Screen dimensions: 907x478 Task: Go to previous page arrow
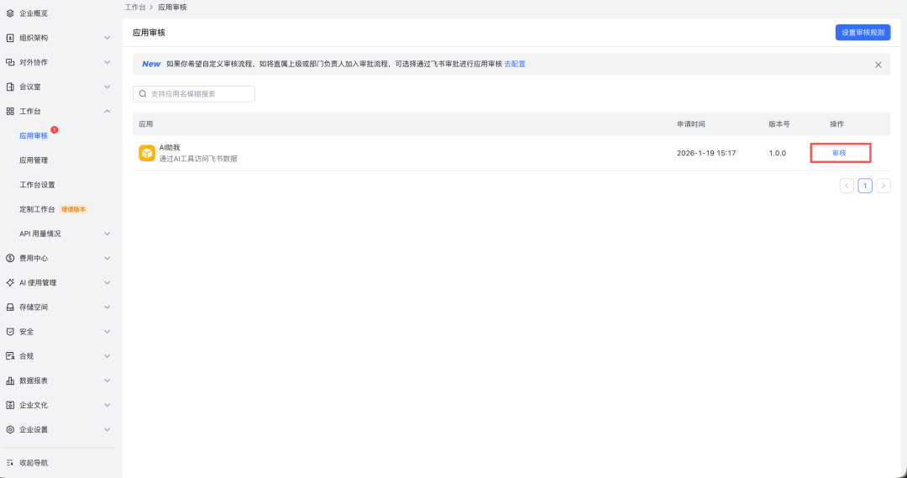pyautogui.click(x=847, y=186)
